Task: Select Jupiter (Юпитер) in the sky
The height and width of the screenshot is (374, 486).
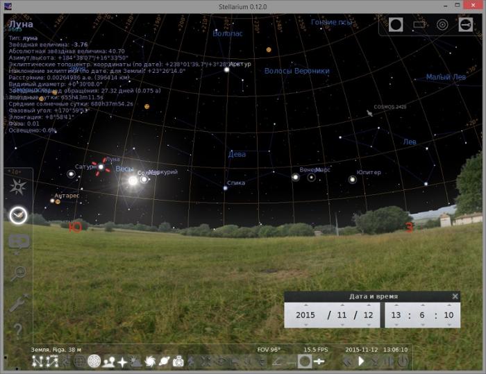Action: 353,180
